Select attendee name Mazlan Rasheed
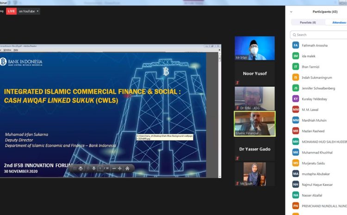347x215 pixels. pos(313,131)
